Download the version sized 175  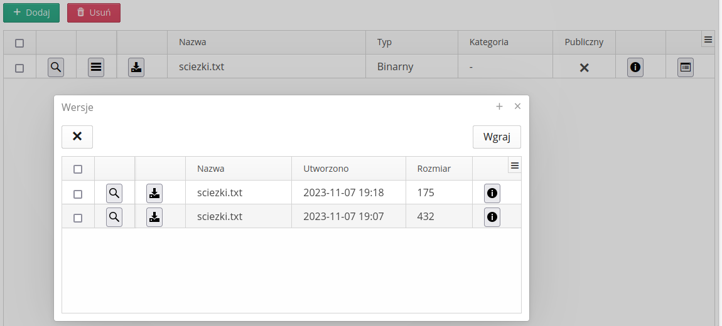pos(154,193)
